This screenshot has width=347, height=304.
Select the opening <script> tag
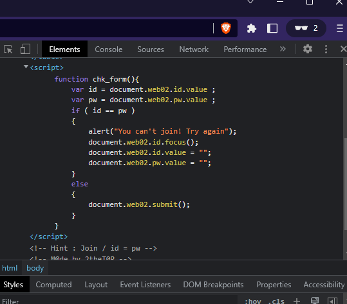pyautogui.click(x=47, y=67)
